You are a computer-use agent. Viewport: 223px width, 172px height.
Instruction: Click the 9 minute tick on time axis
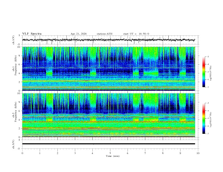(180, 153)
